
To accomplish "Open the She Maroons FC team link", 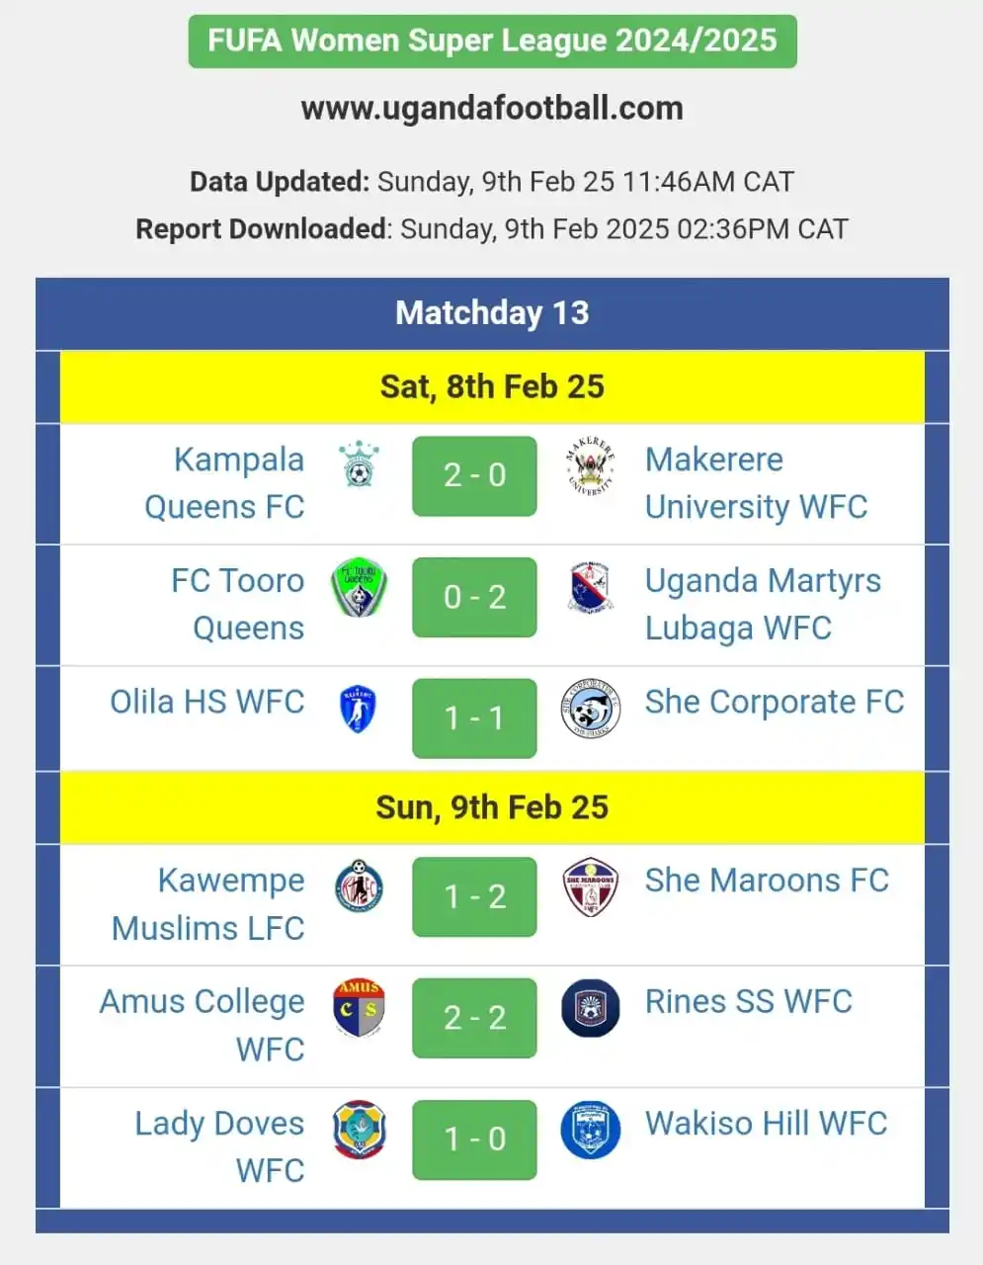I will point(767,881).
